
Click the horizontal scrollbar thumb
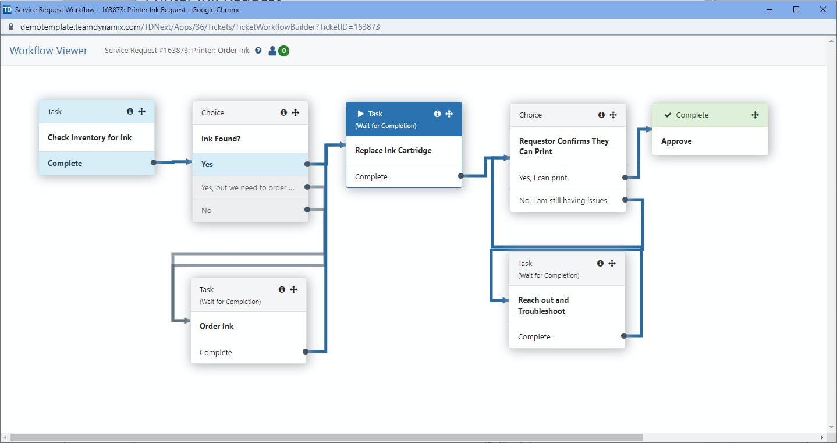click(326, 437)
